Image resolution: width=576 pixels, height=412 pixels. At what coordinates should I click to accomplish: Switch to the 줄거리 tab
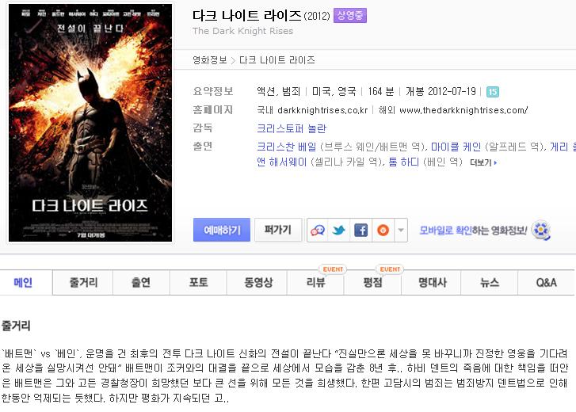click(83, 282)
